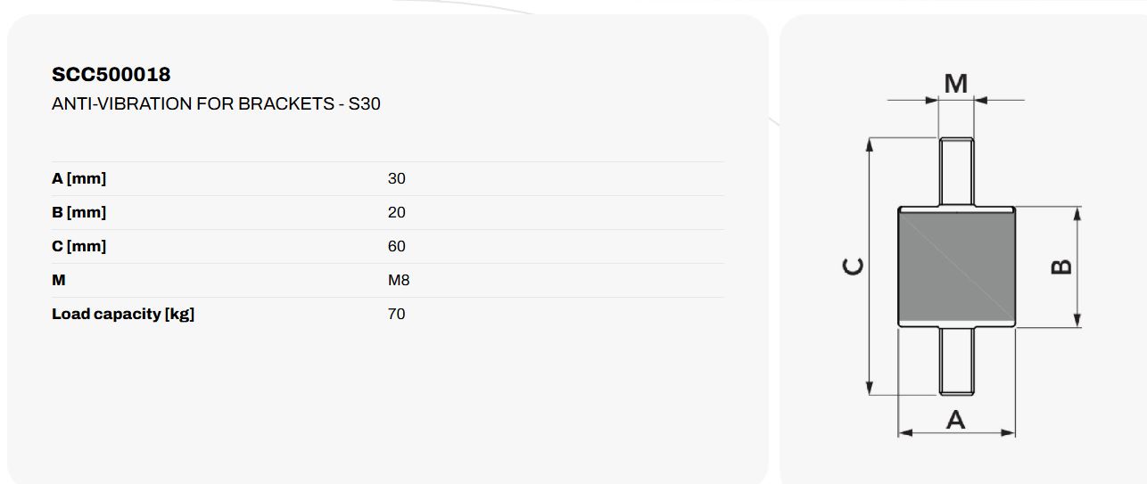The image size is (1147, 484).
Task: Click the S30 text in the subtitle
Action: tap(364, 103)
